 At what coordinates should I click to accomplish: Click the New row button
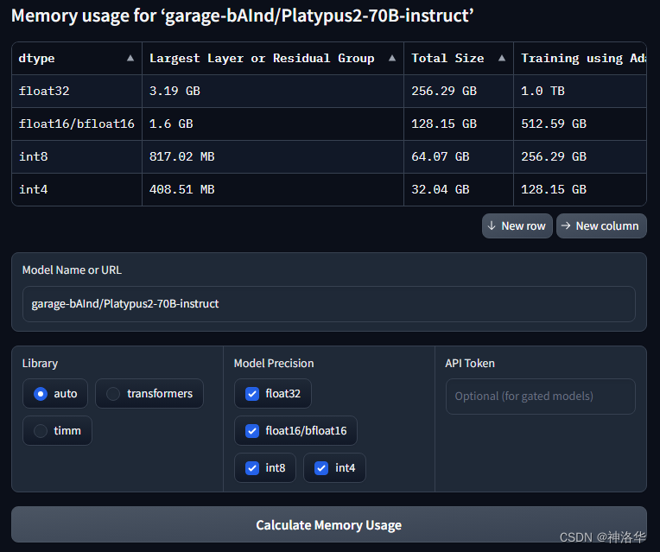(517, 225)
